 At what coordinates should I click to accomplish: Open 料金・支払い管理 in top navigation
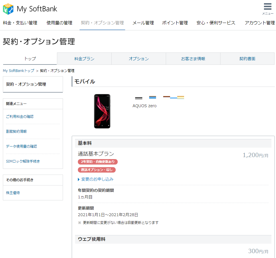pyautogui.click(x=20, y=23)
